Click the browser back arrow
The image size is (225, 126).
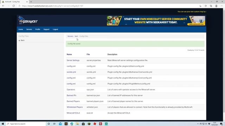click(x=3, y=6)
